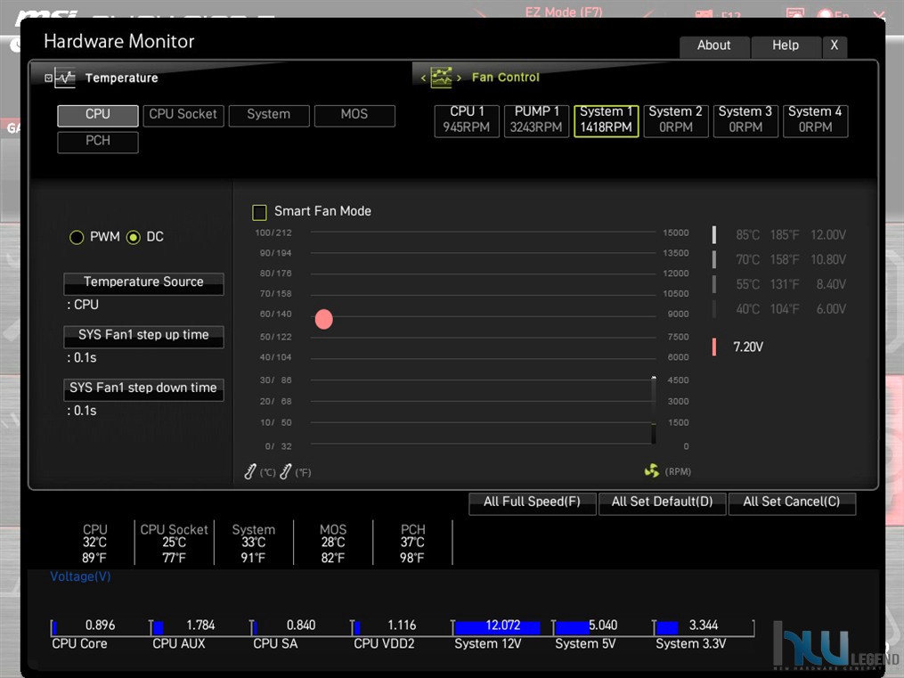Open SYS Fan1 step down time setting
Screen dimensions: 904x678
pos(143,389)
